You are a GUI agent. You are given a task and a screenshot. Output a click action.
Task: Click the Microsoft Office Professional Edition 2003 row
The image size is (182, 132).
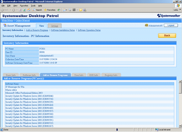click(89, 93)
